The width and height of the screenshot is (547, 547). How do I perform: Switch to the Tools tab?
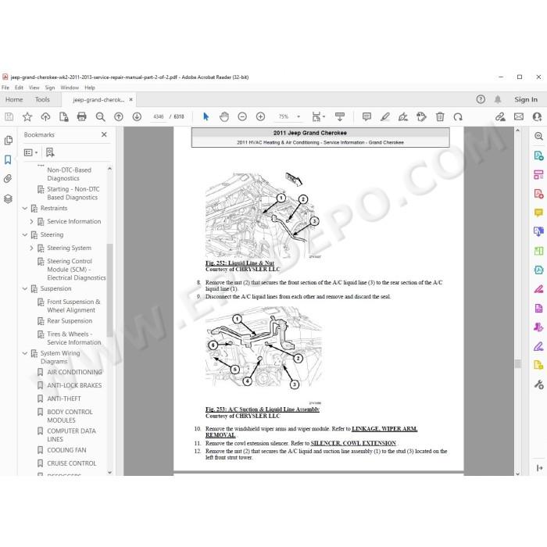click(42, 99)
